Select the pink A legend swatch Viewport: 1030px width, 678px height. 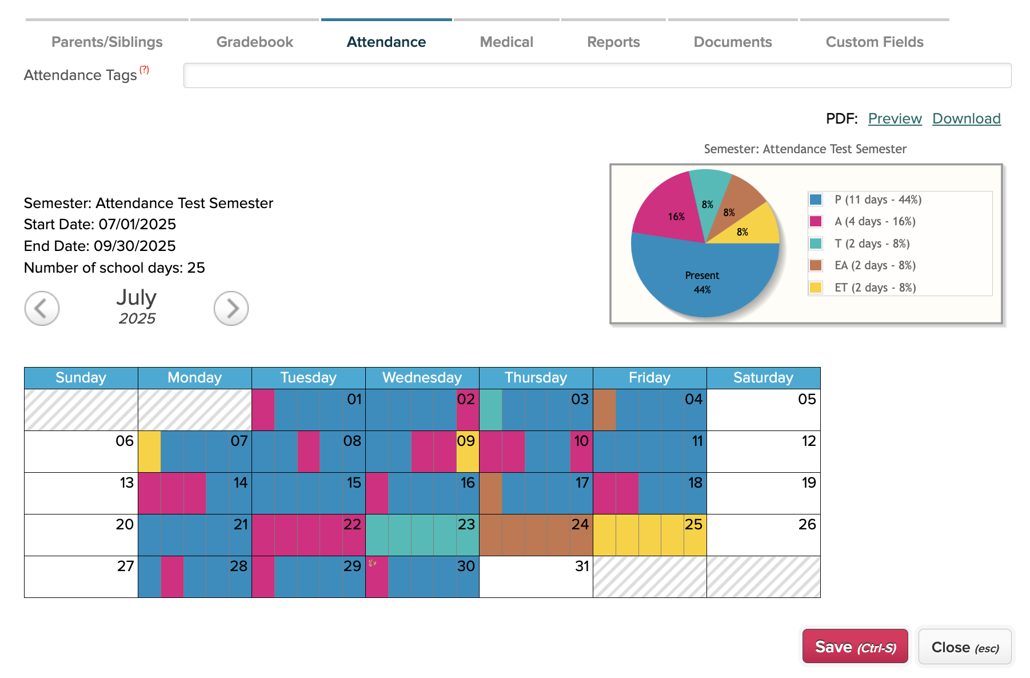coord(816,221)
